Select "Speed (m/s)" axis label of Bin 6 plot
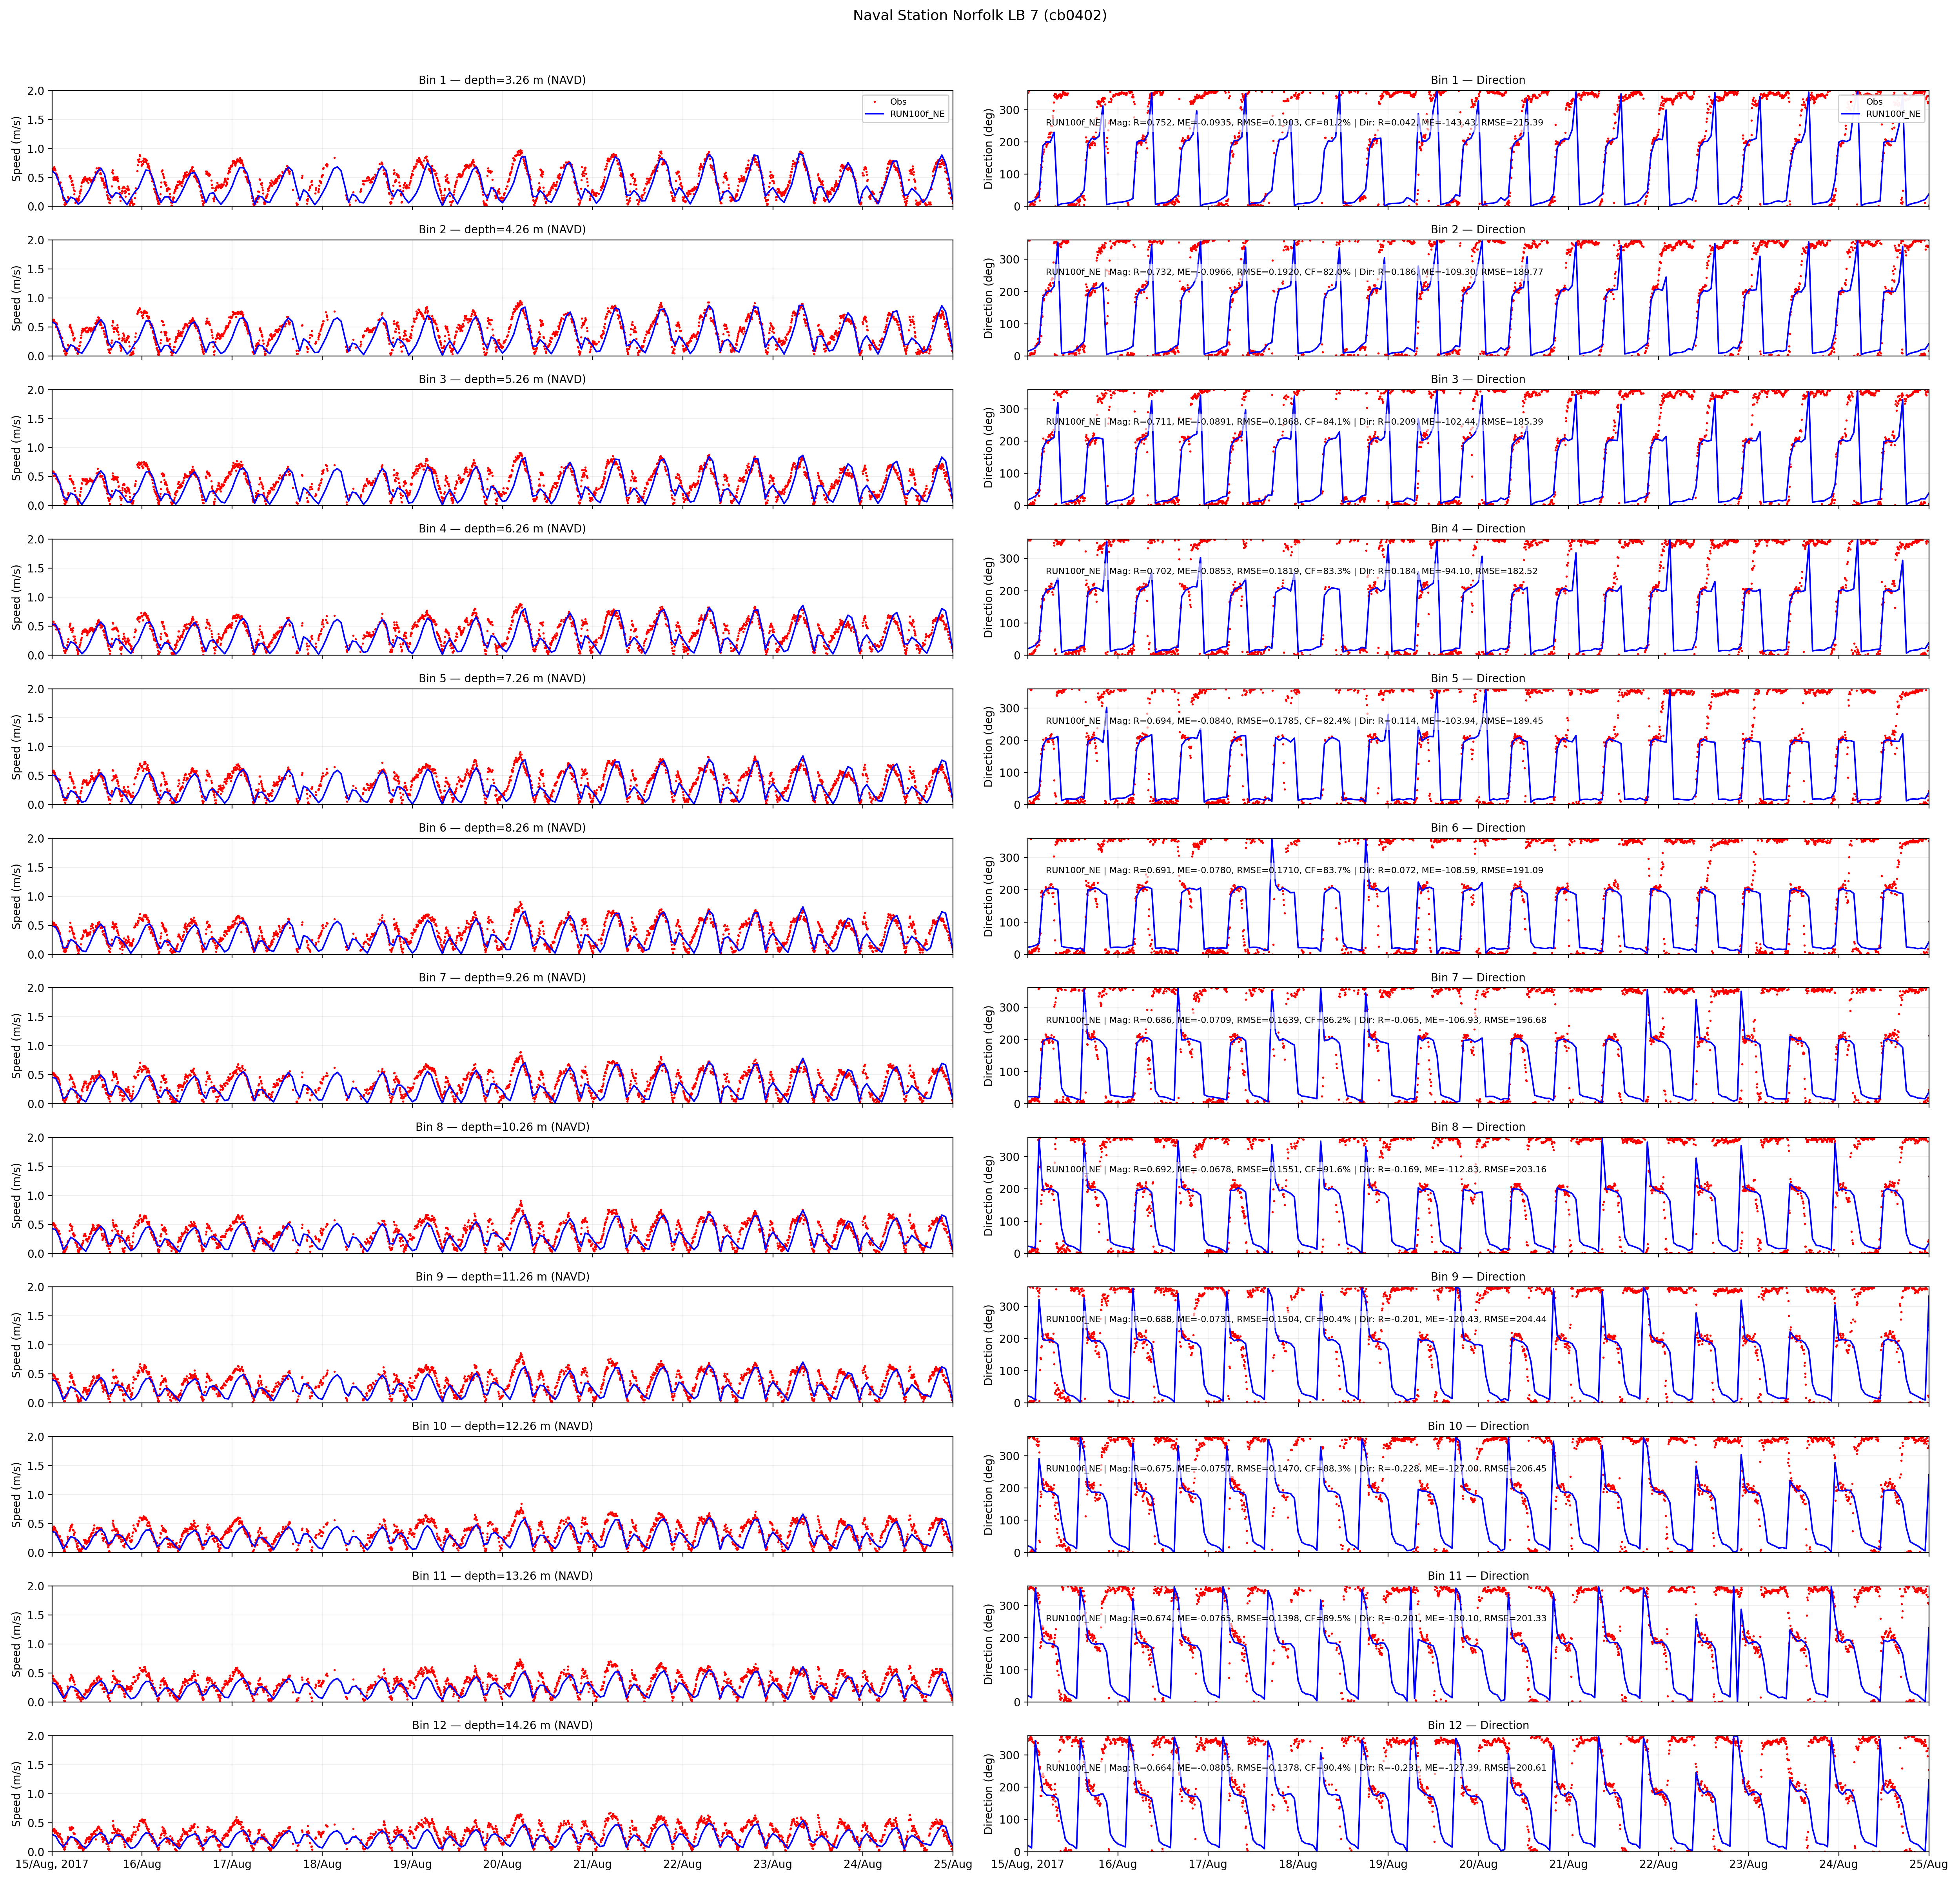 (x=17, y=896)
